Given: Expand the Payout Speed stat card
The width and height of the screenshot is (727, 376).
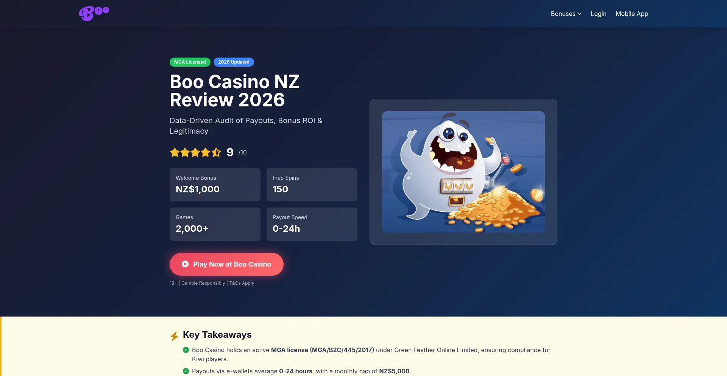Looking at the screenshot, I should pyautogui.click(x=312, y=224).
